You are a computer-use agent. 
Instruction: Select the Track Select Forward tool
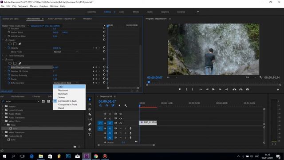click(x=90, y=104)
